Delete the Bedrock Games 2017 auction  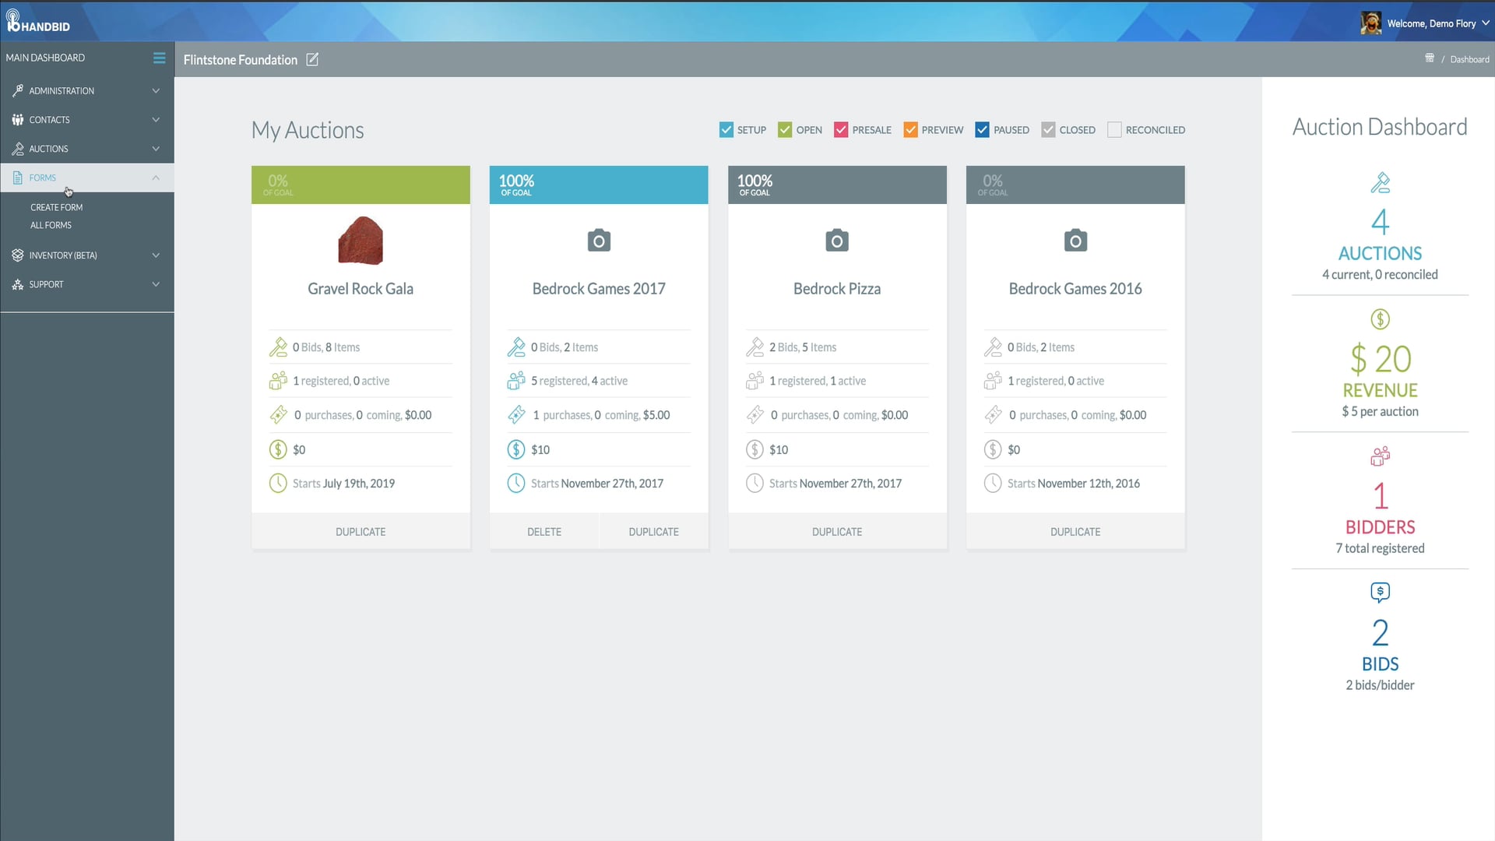pos(544,532)
